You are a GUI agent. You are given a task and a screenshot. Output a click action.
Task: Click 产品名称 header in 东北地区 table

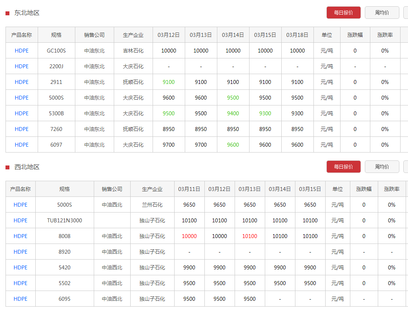click(22, 35)
